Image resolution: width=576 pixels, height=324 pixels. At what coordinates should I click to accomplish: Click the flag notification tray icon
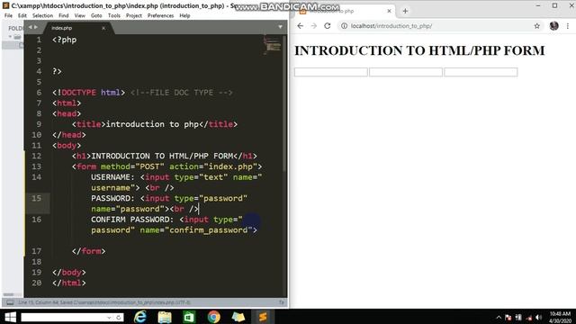tap(508, 318)
